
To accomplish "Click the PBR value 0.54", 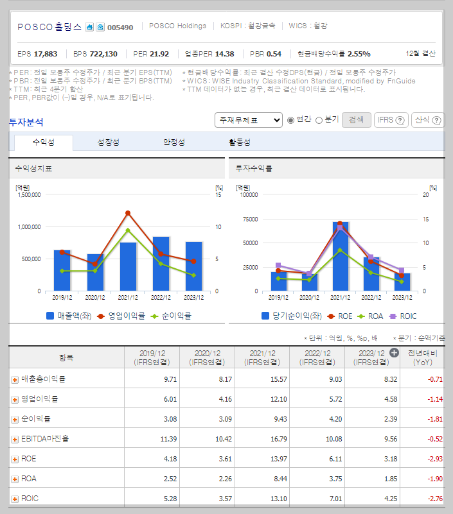I will click(x=274, y=54).
